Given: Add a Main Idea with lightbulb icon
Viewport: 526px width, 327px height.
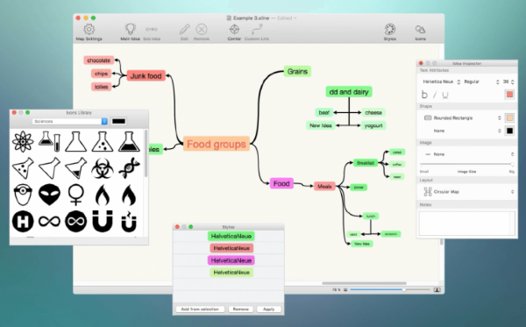Looking at the screenshot, I should point(130,32).
